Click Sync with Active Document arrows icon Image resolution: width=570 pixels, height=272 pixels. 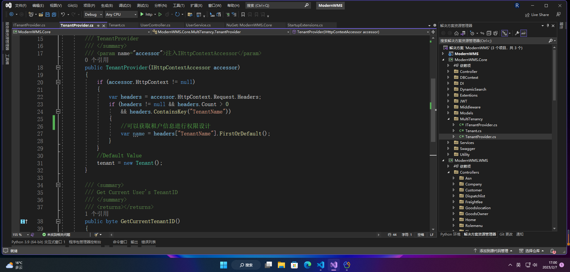point(482,33)
